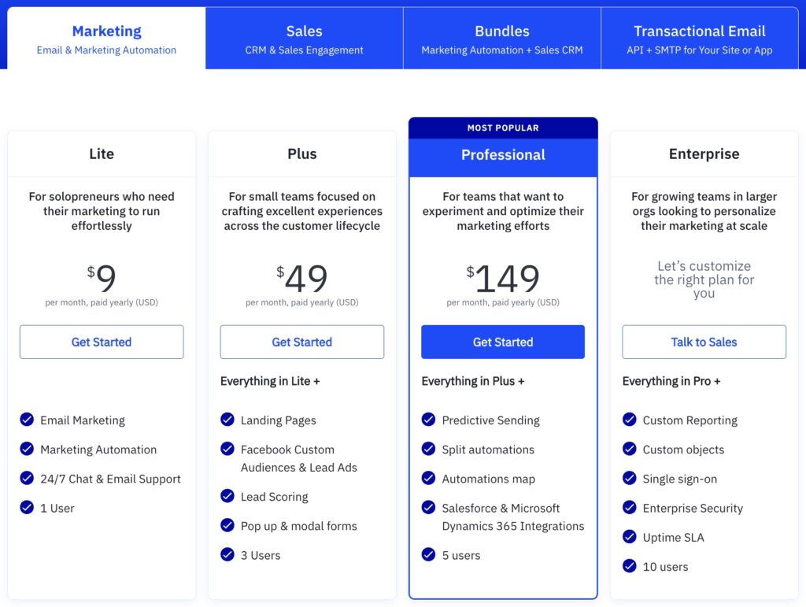Click the Talk to Sales button

click(704, 342)
